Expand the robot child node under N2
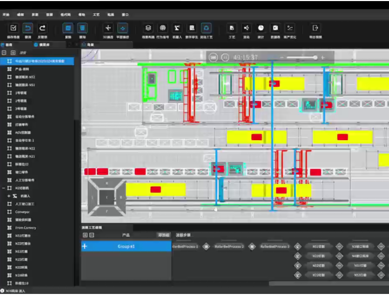389x295 pixels. [9, 196]
